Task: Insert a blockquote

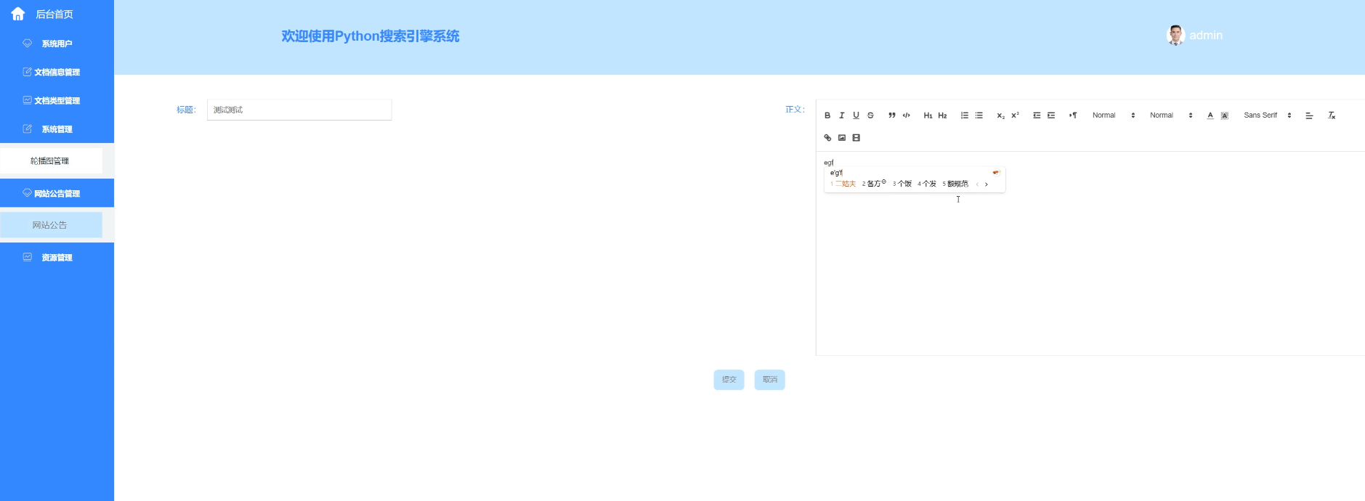Action: [892, 115]
